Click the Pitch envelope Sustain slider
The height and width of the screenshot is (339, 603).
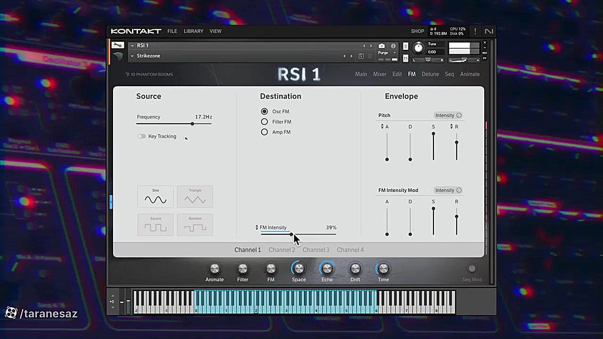[433, 146]
